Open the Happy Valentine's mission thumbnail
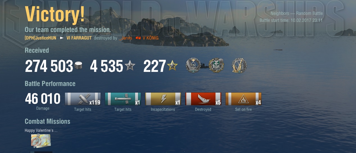Image resolution: width=356 pixels, height=153 pixels. 41,141
